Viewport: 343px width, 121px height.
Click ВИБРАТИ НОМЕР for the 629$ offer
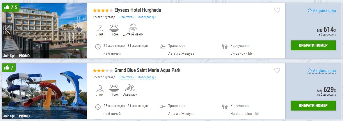pos(313,106)
